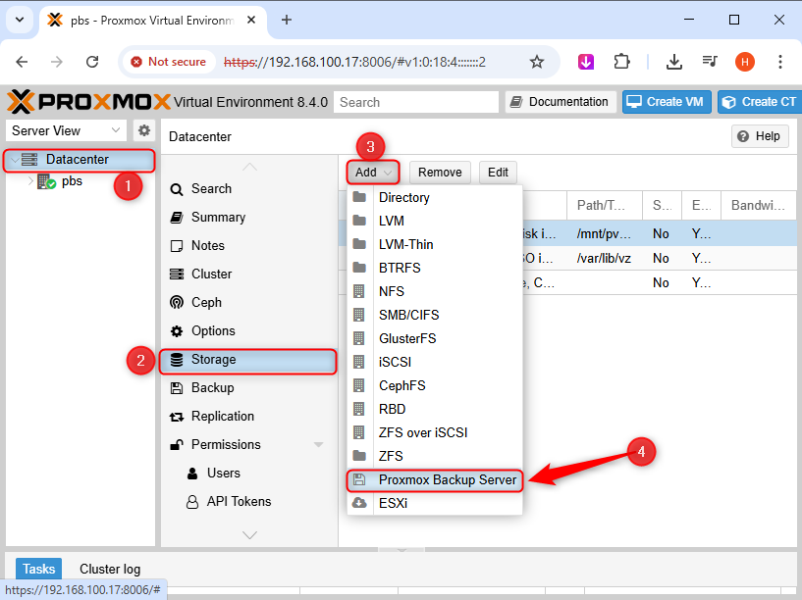The width and height of the screenshot is (802, 600).
Task: Click the Search magnifier icon in side menu
Action: [177, 189]
